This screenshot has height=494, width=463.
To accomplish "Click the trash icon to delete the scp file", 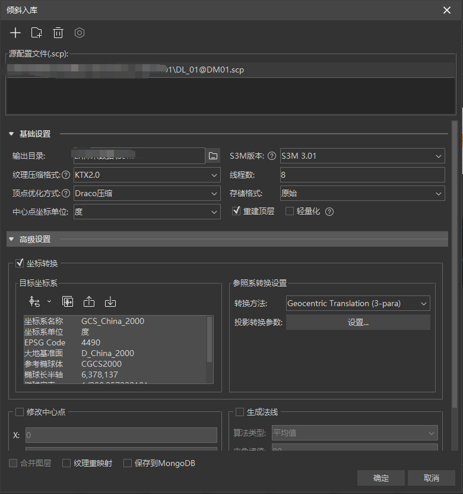I will click(x=58, y=33).
